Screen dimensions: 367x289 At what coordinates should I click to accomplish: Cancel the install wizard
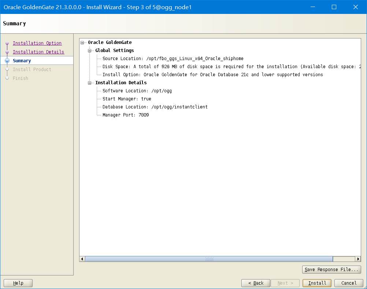(349, 283)
